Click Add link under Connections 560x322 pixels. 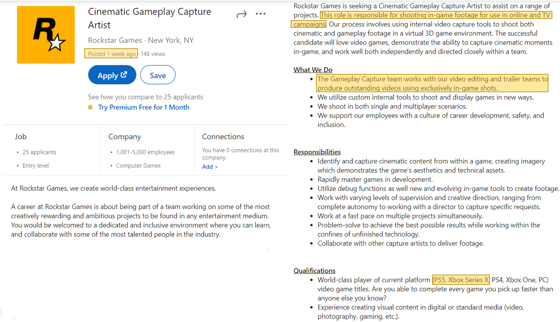tap(210, 167)
